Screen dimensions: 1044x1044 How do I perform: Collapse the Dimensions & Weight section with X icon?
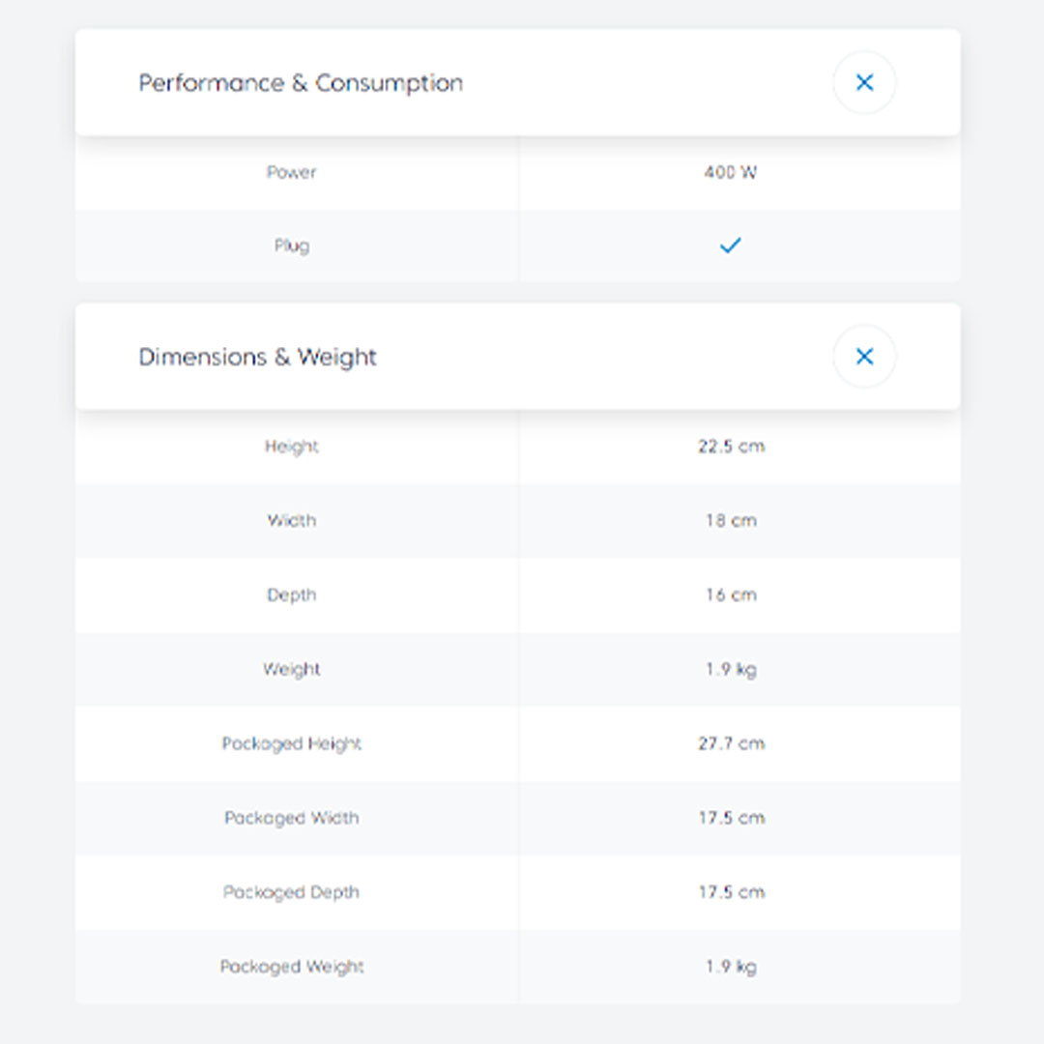864,357
